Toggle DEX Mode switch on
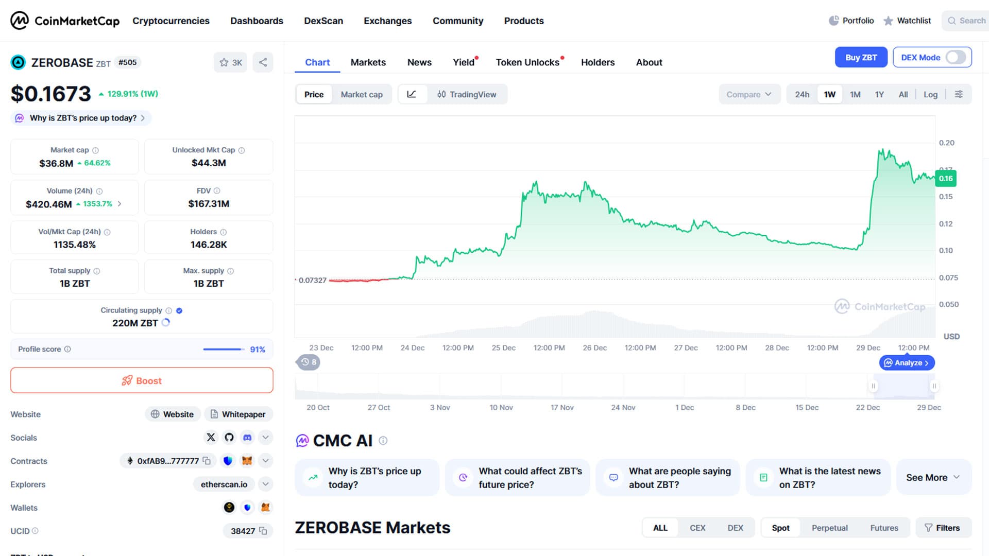Screen dimensions: 989x556 point(956,57)
